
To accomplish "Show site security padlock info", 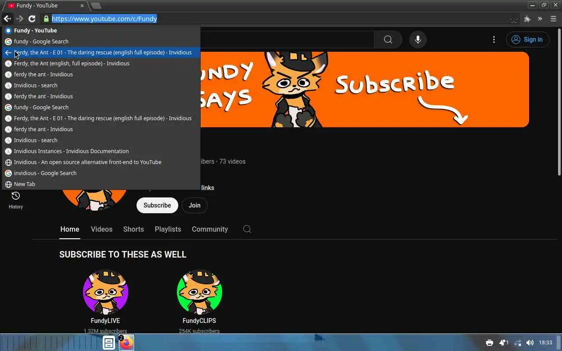I will pyautogui.click(x=46, y=18).
